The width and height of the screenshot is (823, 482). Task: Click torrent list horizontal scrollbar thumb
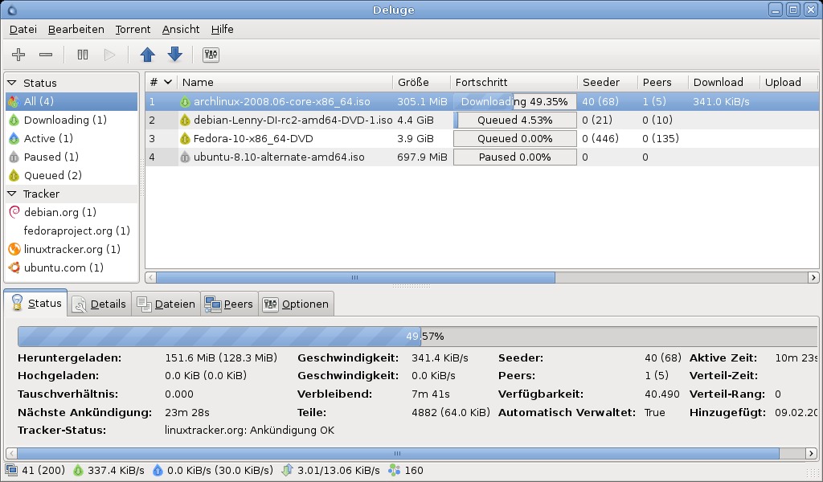[x=355, y=277]
